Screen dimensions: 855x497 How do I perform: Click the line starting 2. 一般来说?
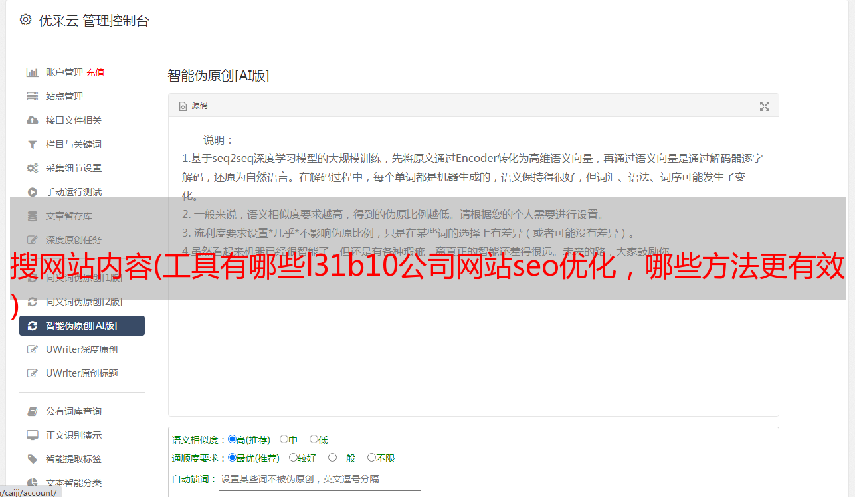pos(393,215)
